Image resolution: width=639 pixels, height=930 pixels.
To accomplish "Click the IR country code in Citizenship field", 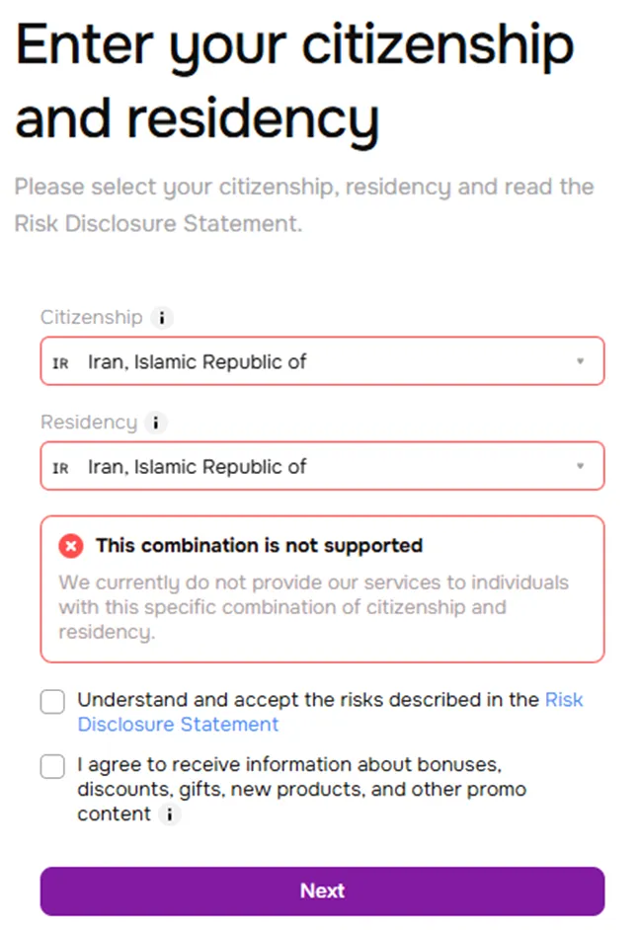I will [60, 363].
